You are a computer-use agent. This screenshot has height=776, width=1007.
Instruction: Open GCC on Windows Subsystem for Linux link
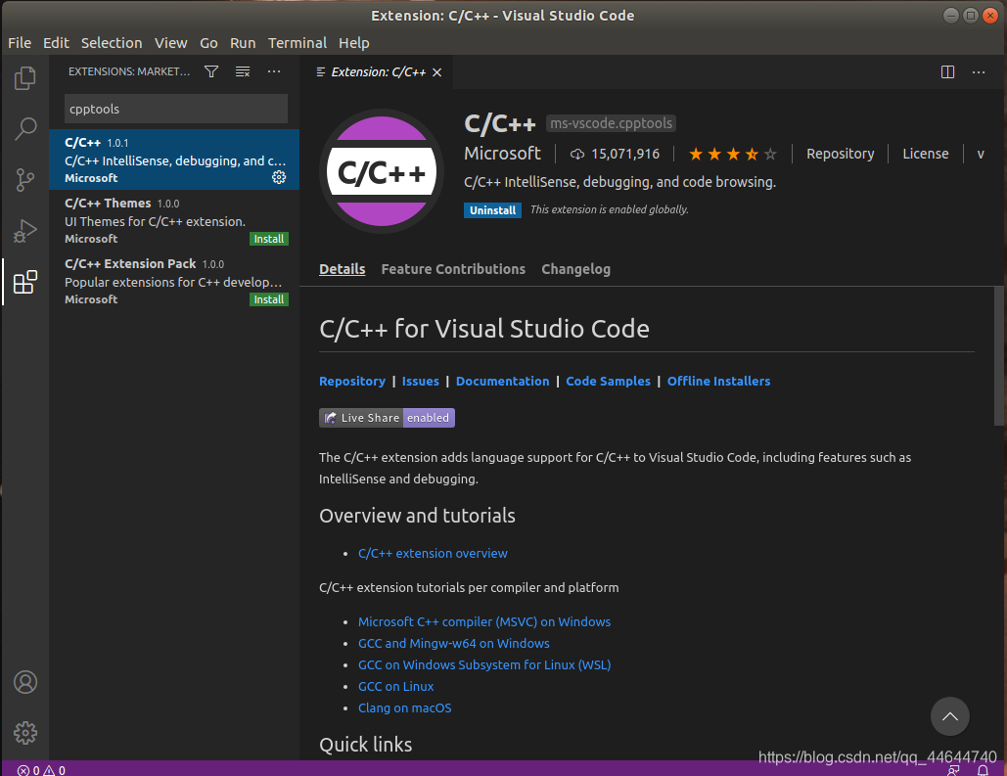click(484, 664)
